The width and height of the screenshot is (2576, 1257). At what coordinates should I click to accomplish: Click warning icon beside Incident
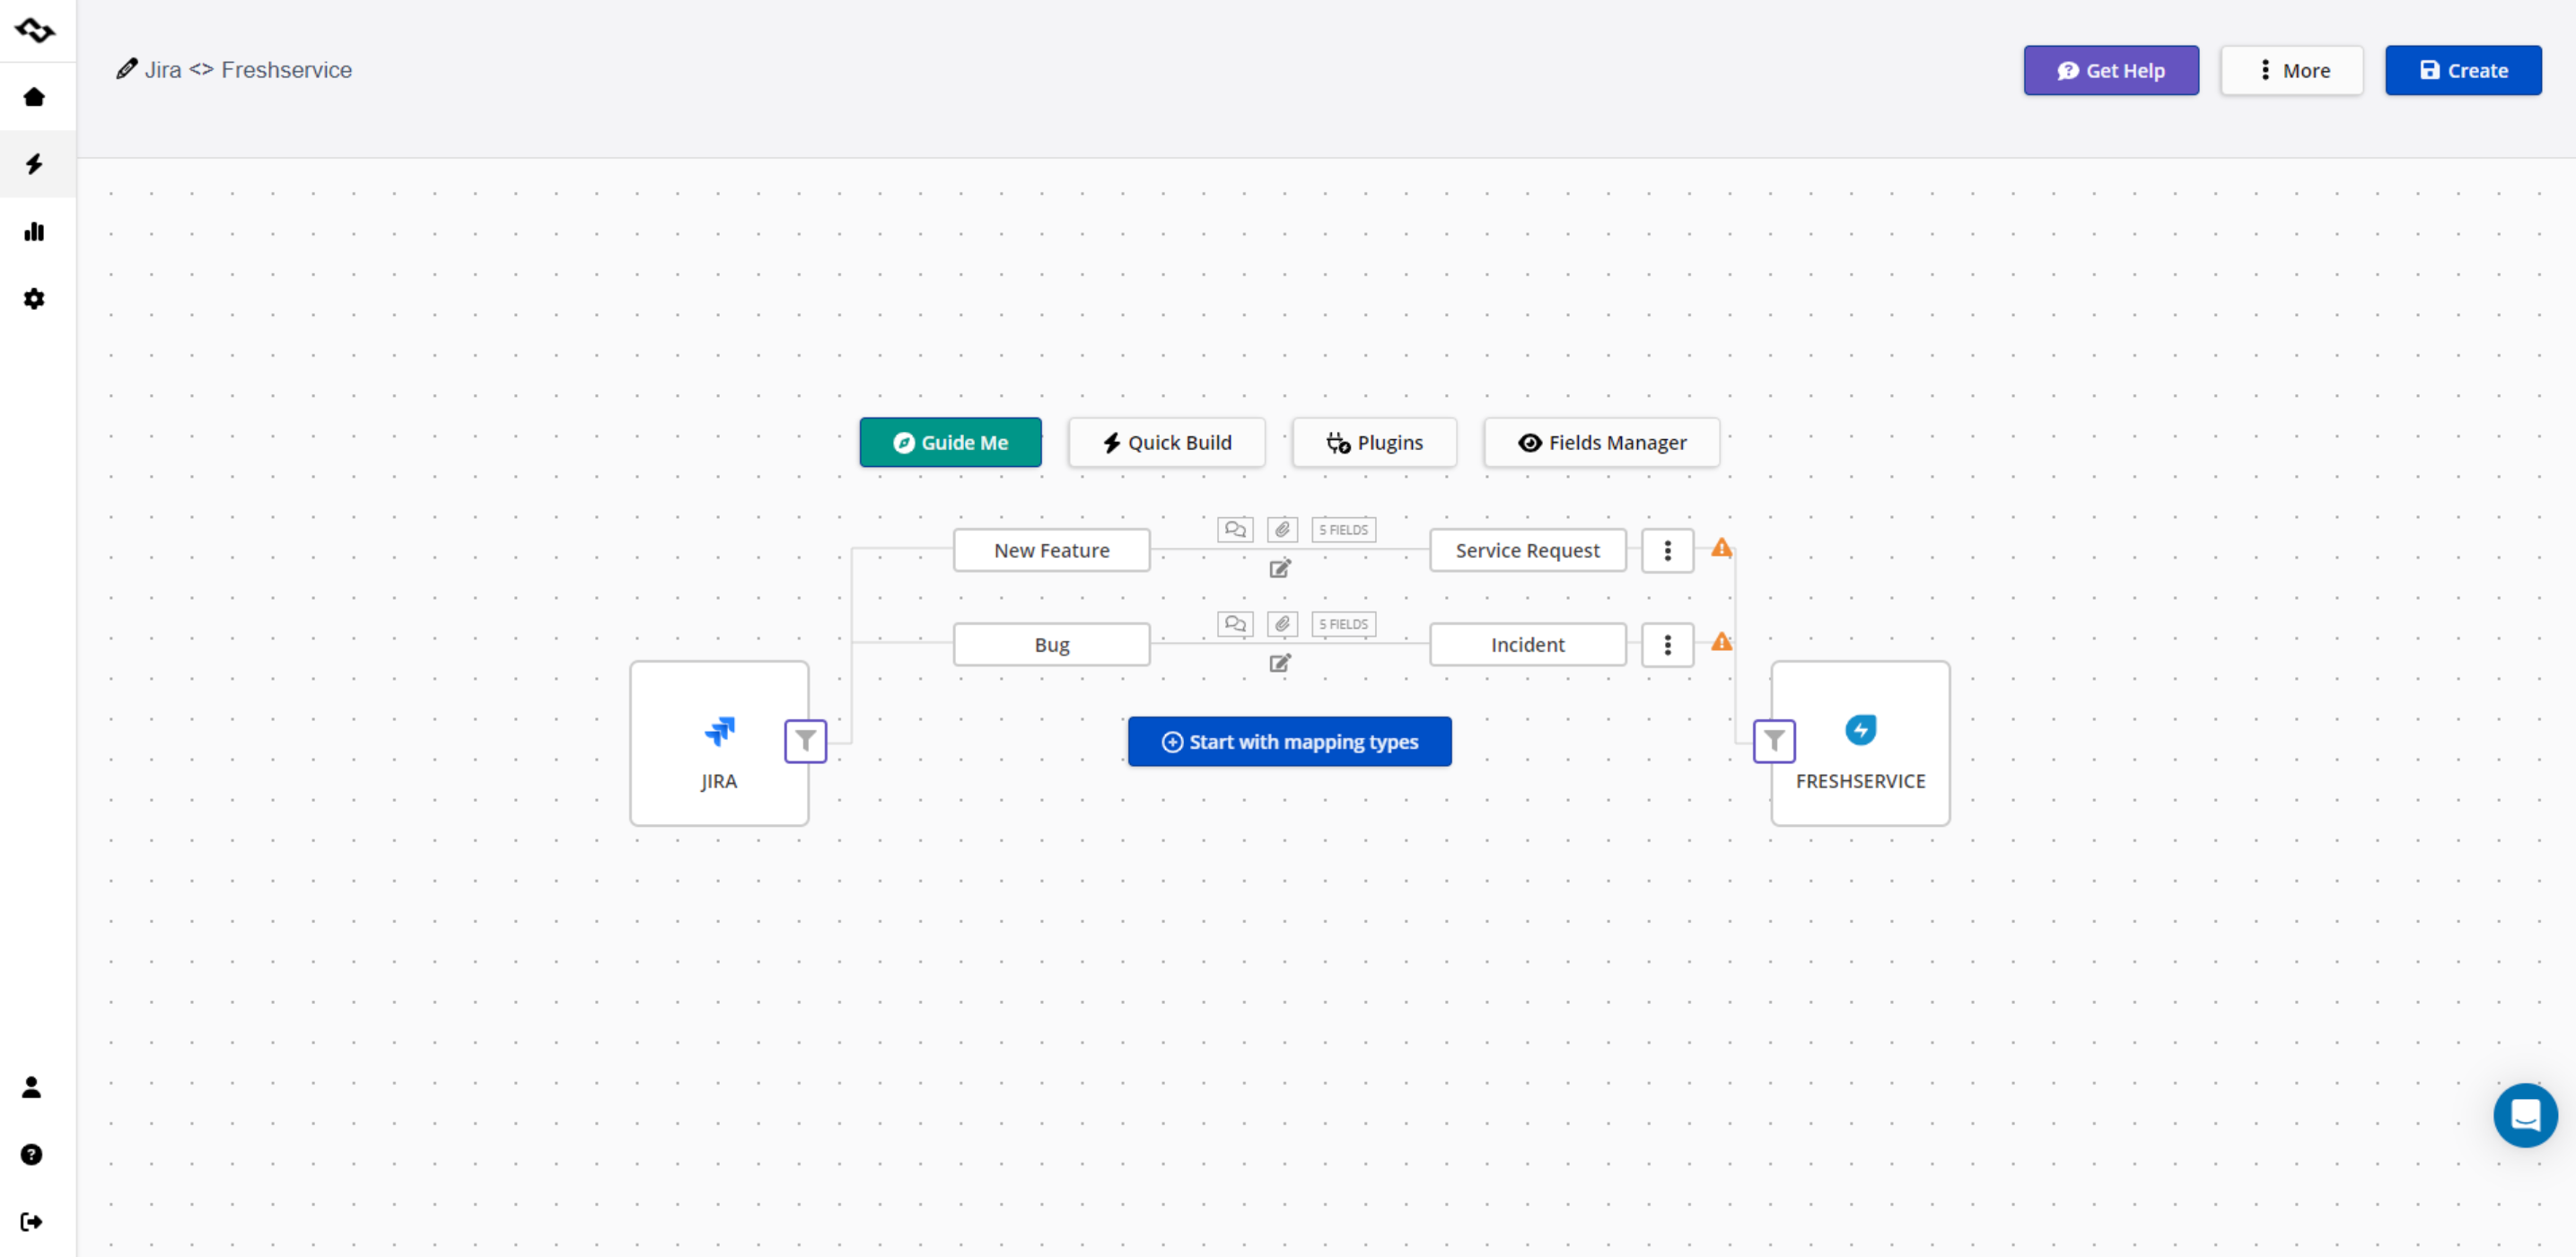tap(1721, 642)
